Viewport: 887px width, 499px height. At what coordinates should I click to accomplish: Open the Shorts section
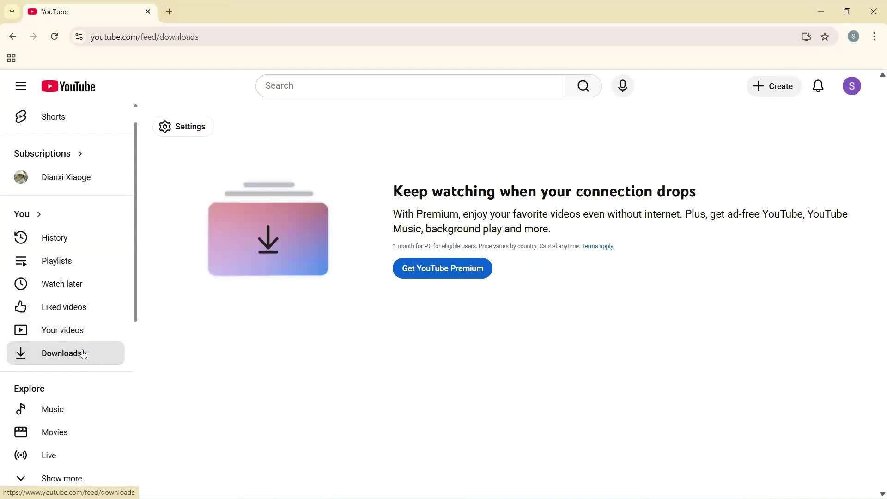53,117
